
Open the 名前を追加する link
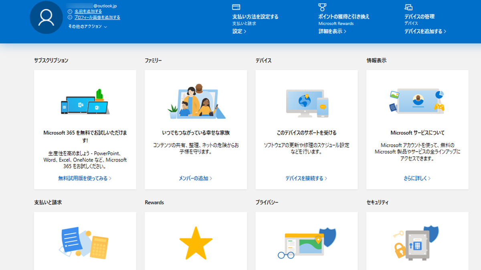88,12
